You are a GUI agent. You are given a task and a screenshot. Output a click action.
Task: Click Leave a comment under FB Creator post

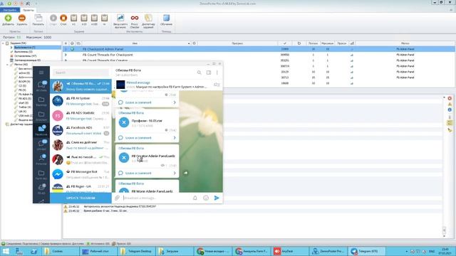138,173
